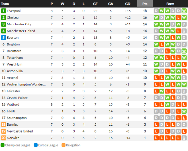
Task: Sort table by the Pts column header
Action: click(x=145, y=4)
